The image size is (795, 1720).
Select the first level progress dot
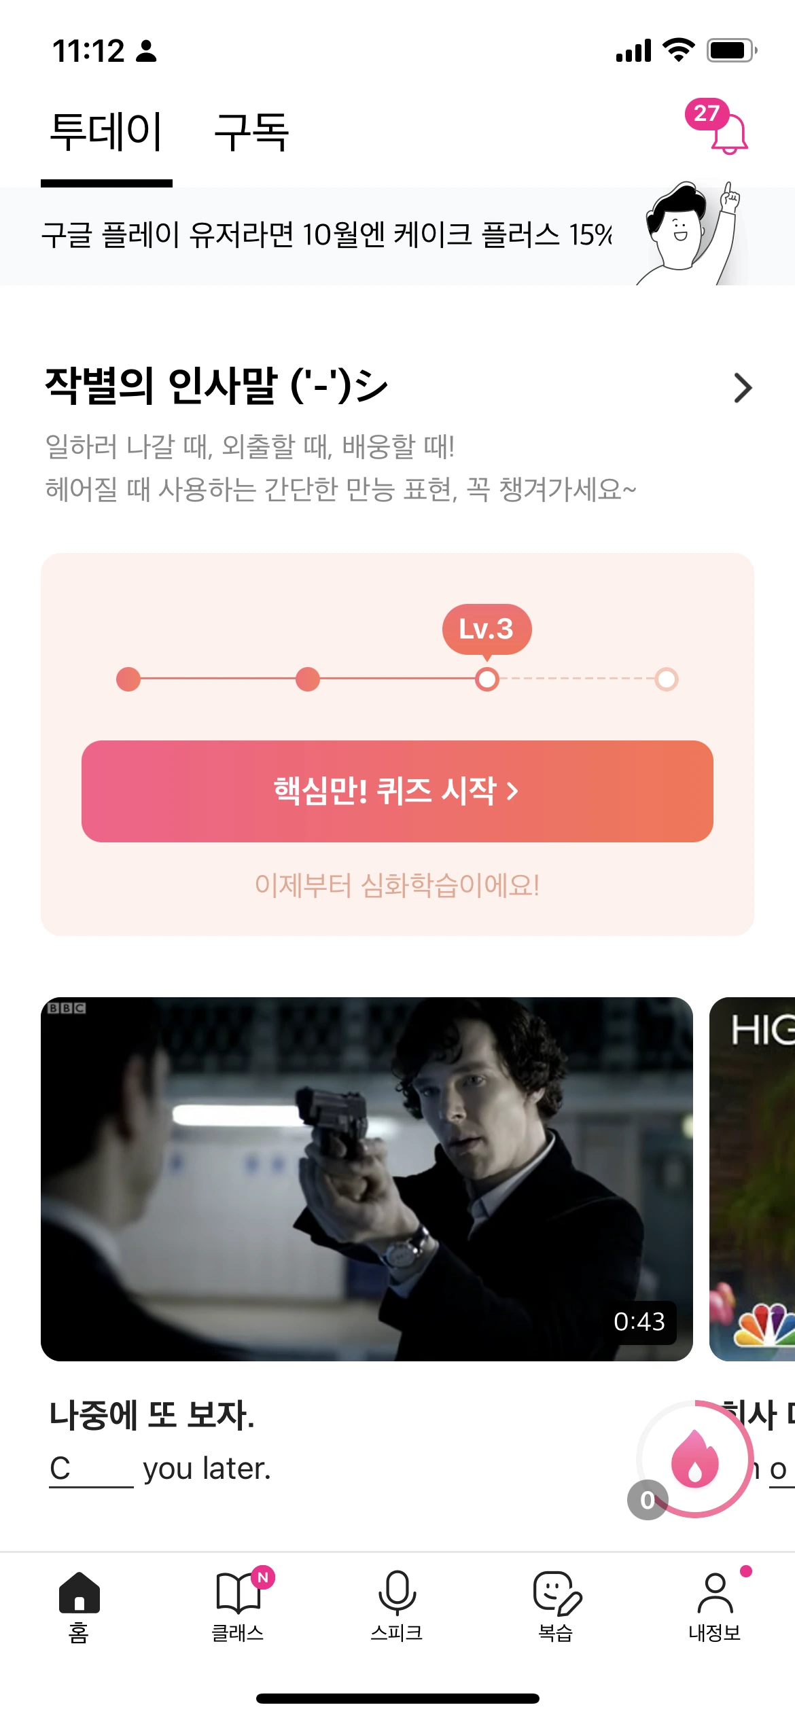128,679
